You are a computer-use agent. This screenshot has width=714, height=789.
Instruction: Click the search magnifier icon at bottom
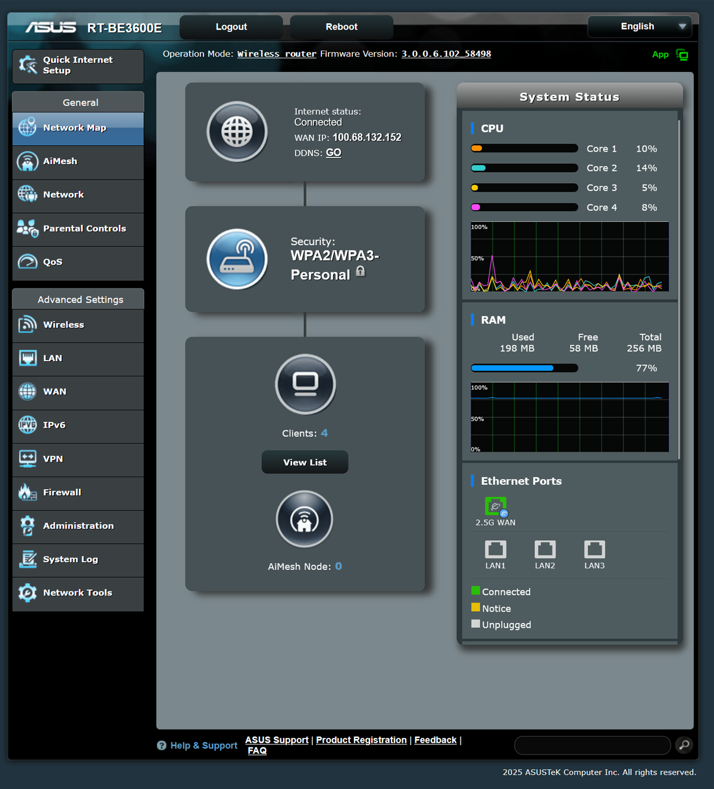click(684, 745)
